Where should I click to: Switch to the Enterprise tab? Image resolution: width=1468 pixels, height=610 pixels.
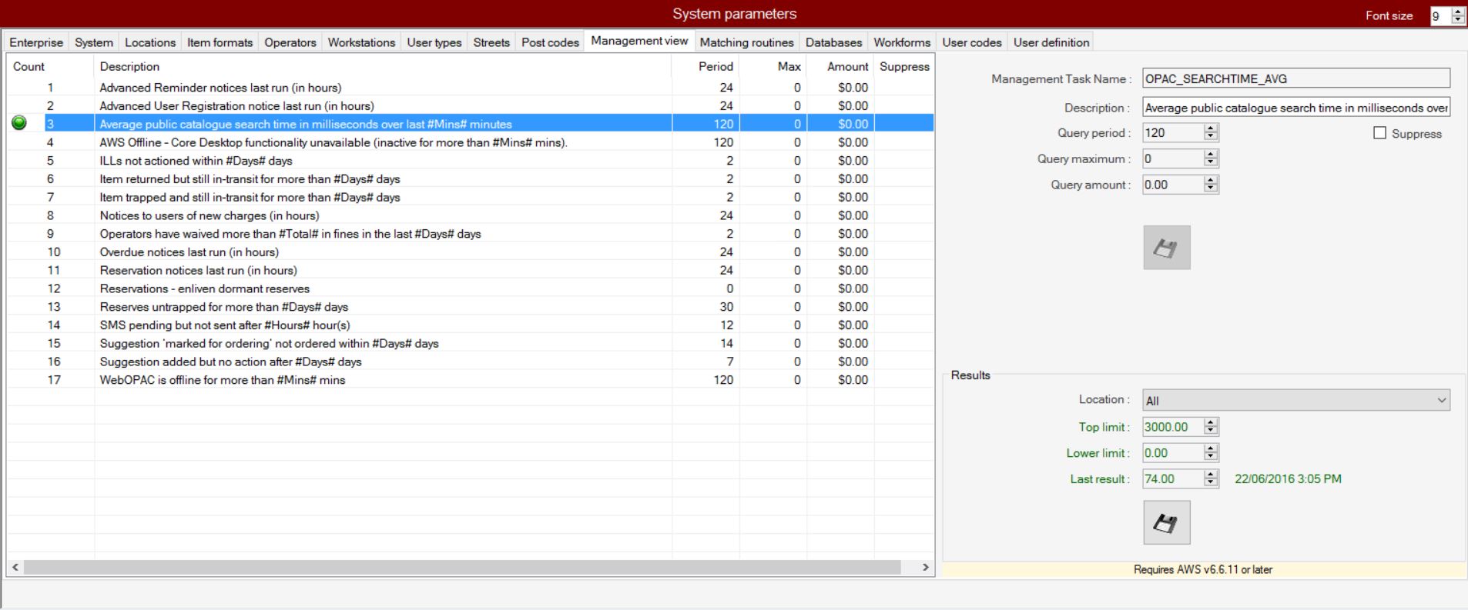pyautogui.click(x=36, y=42)
